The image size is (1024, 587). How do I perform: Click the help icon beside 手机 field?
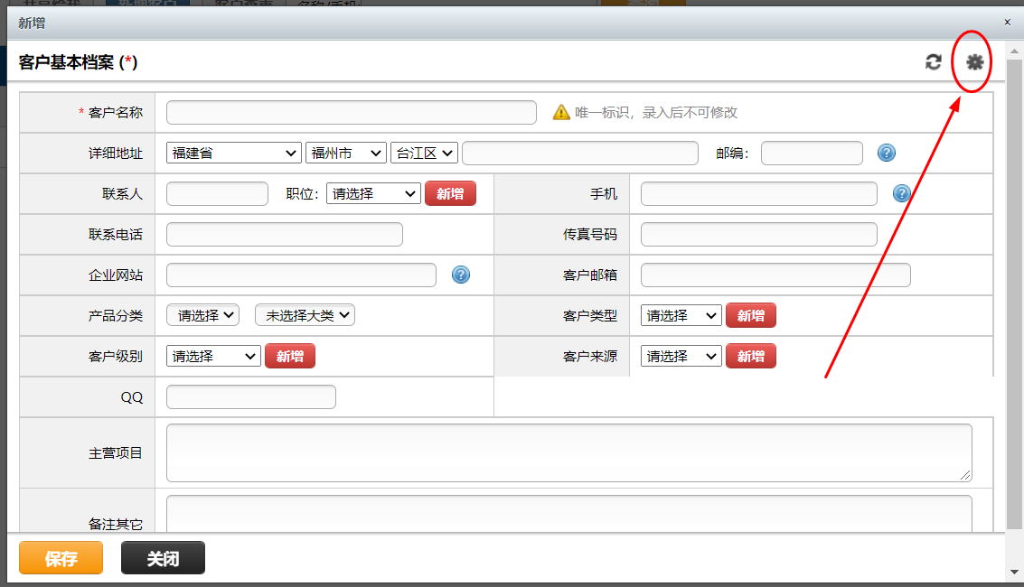pyautogui.click(x=902, y=193)
